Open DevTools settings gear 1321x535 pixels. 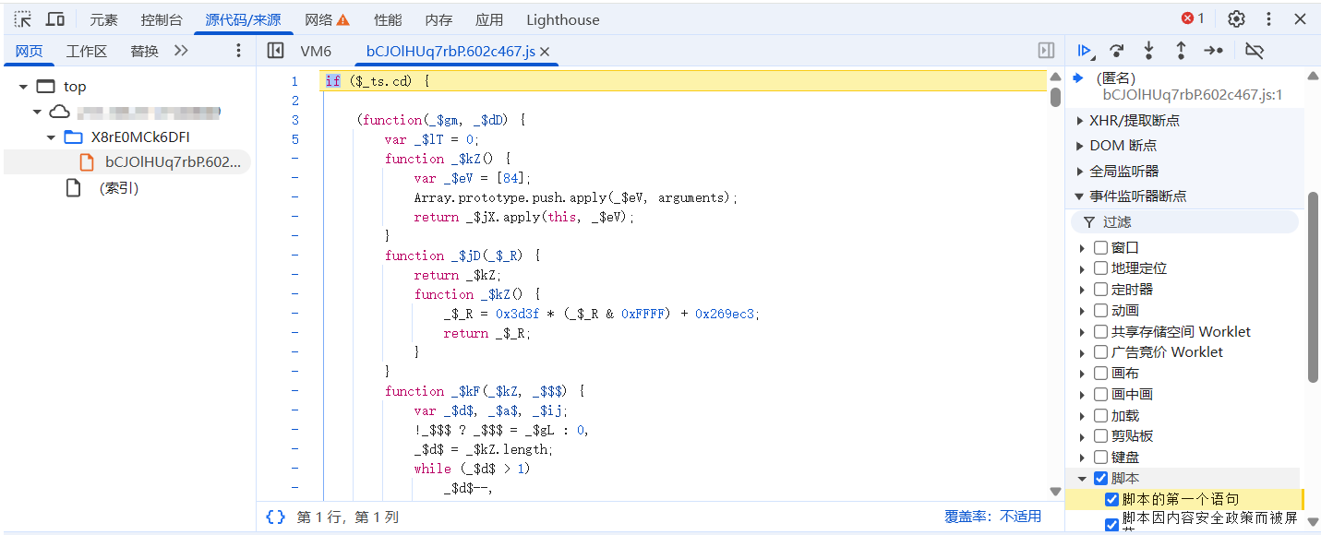[x=1236, y=19]
